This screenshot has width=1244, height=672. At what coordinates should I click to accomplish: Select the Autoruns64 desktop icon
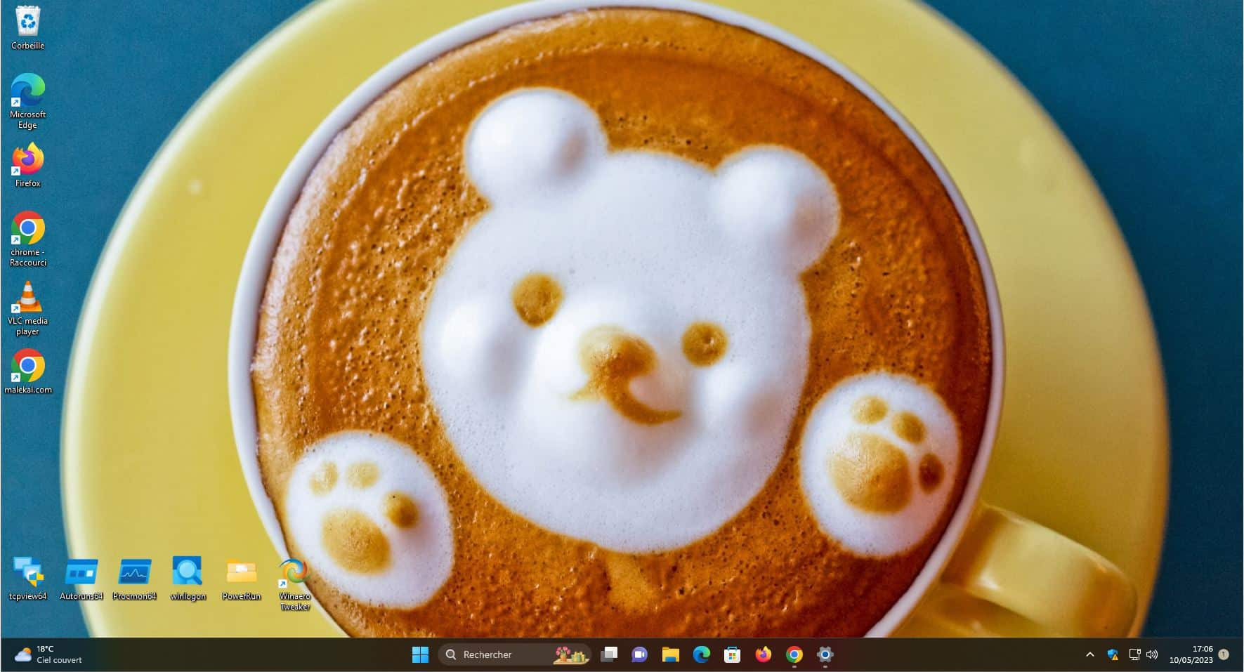tap(81, 579)
